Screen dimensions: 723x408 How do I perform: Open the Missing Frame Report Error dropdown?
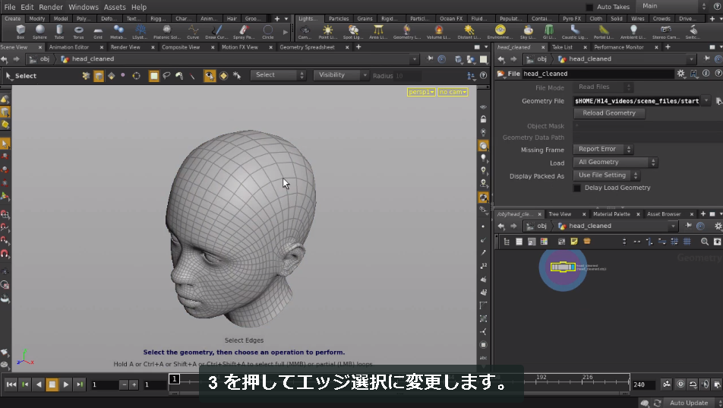[x=603, y=149]
